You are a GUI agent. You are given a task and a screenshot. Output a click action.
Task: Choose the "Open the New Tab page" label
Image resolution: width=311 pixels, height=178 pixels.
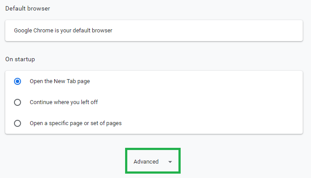click(x=59, y=81)
